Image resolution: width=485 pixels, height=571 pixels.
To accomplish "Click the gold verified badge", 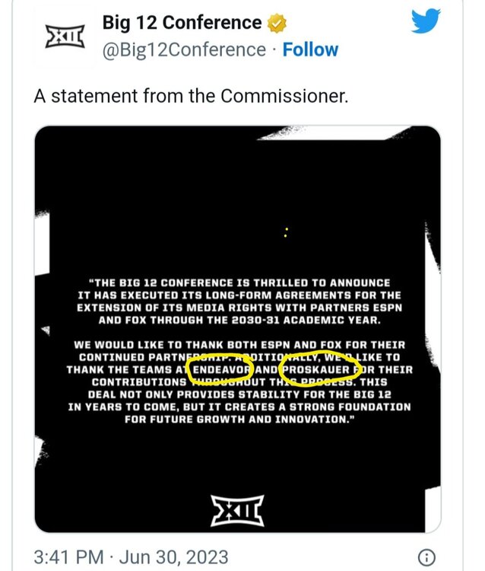I will coord(277,24).
